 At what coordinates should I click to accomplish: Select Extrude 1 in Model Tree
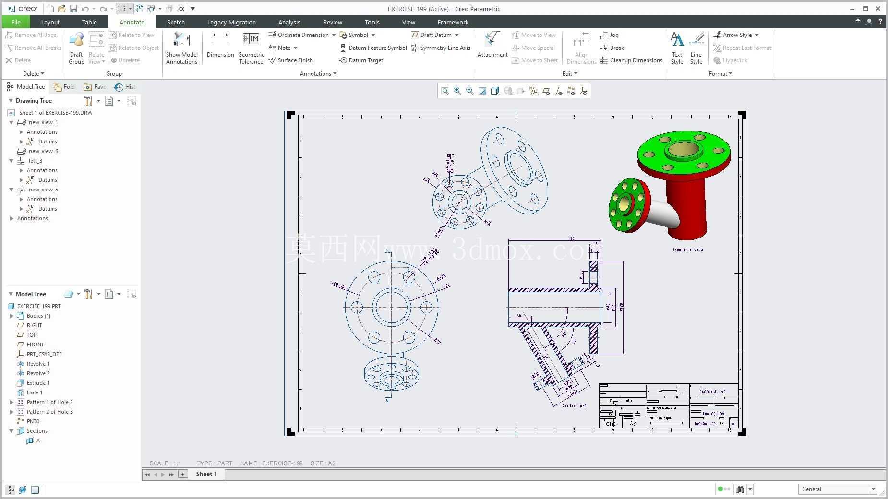(x=38, y=383)
